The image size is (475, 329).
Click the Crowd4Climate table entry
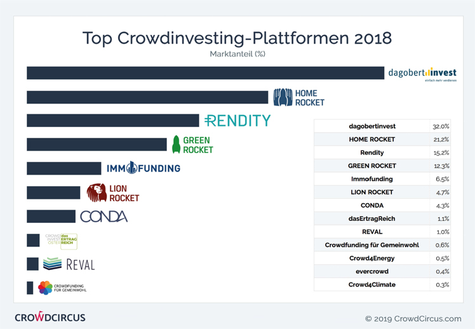pyautogui.click(x=372, y=285)
